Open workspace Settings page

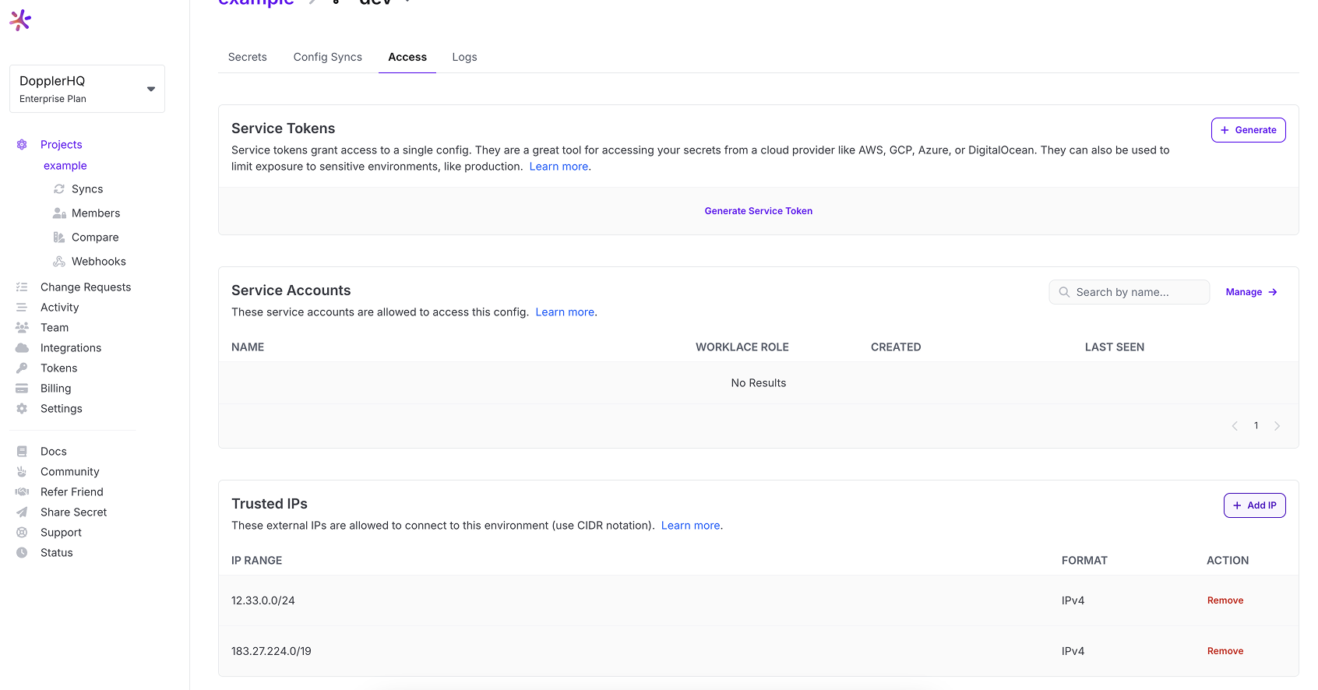pos(62,409)
